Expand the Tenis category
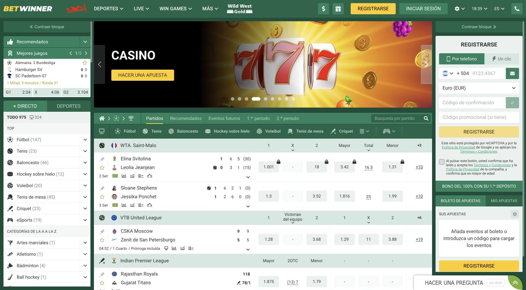 point(85,151)
